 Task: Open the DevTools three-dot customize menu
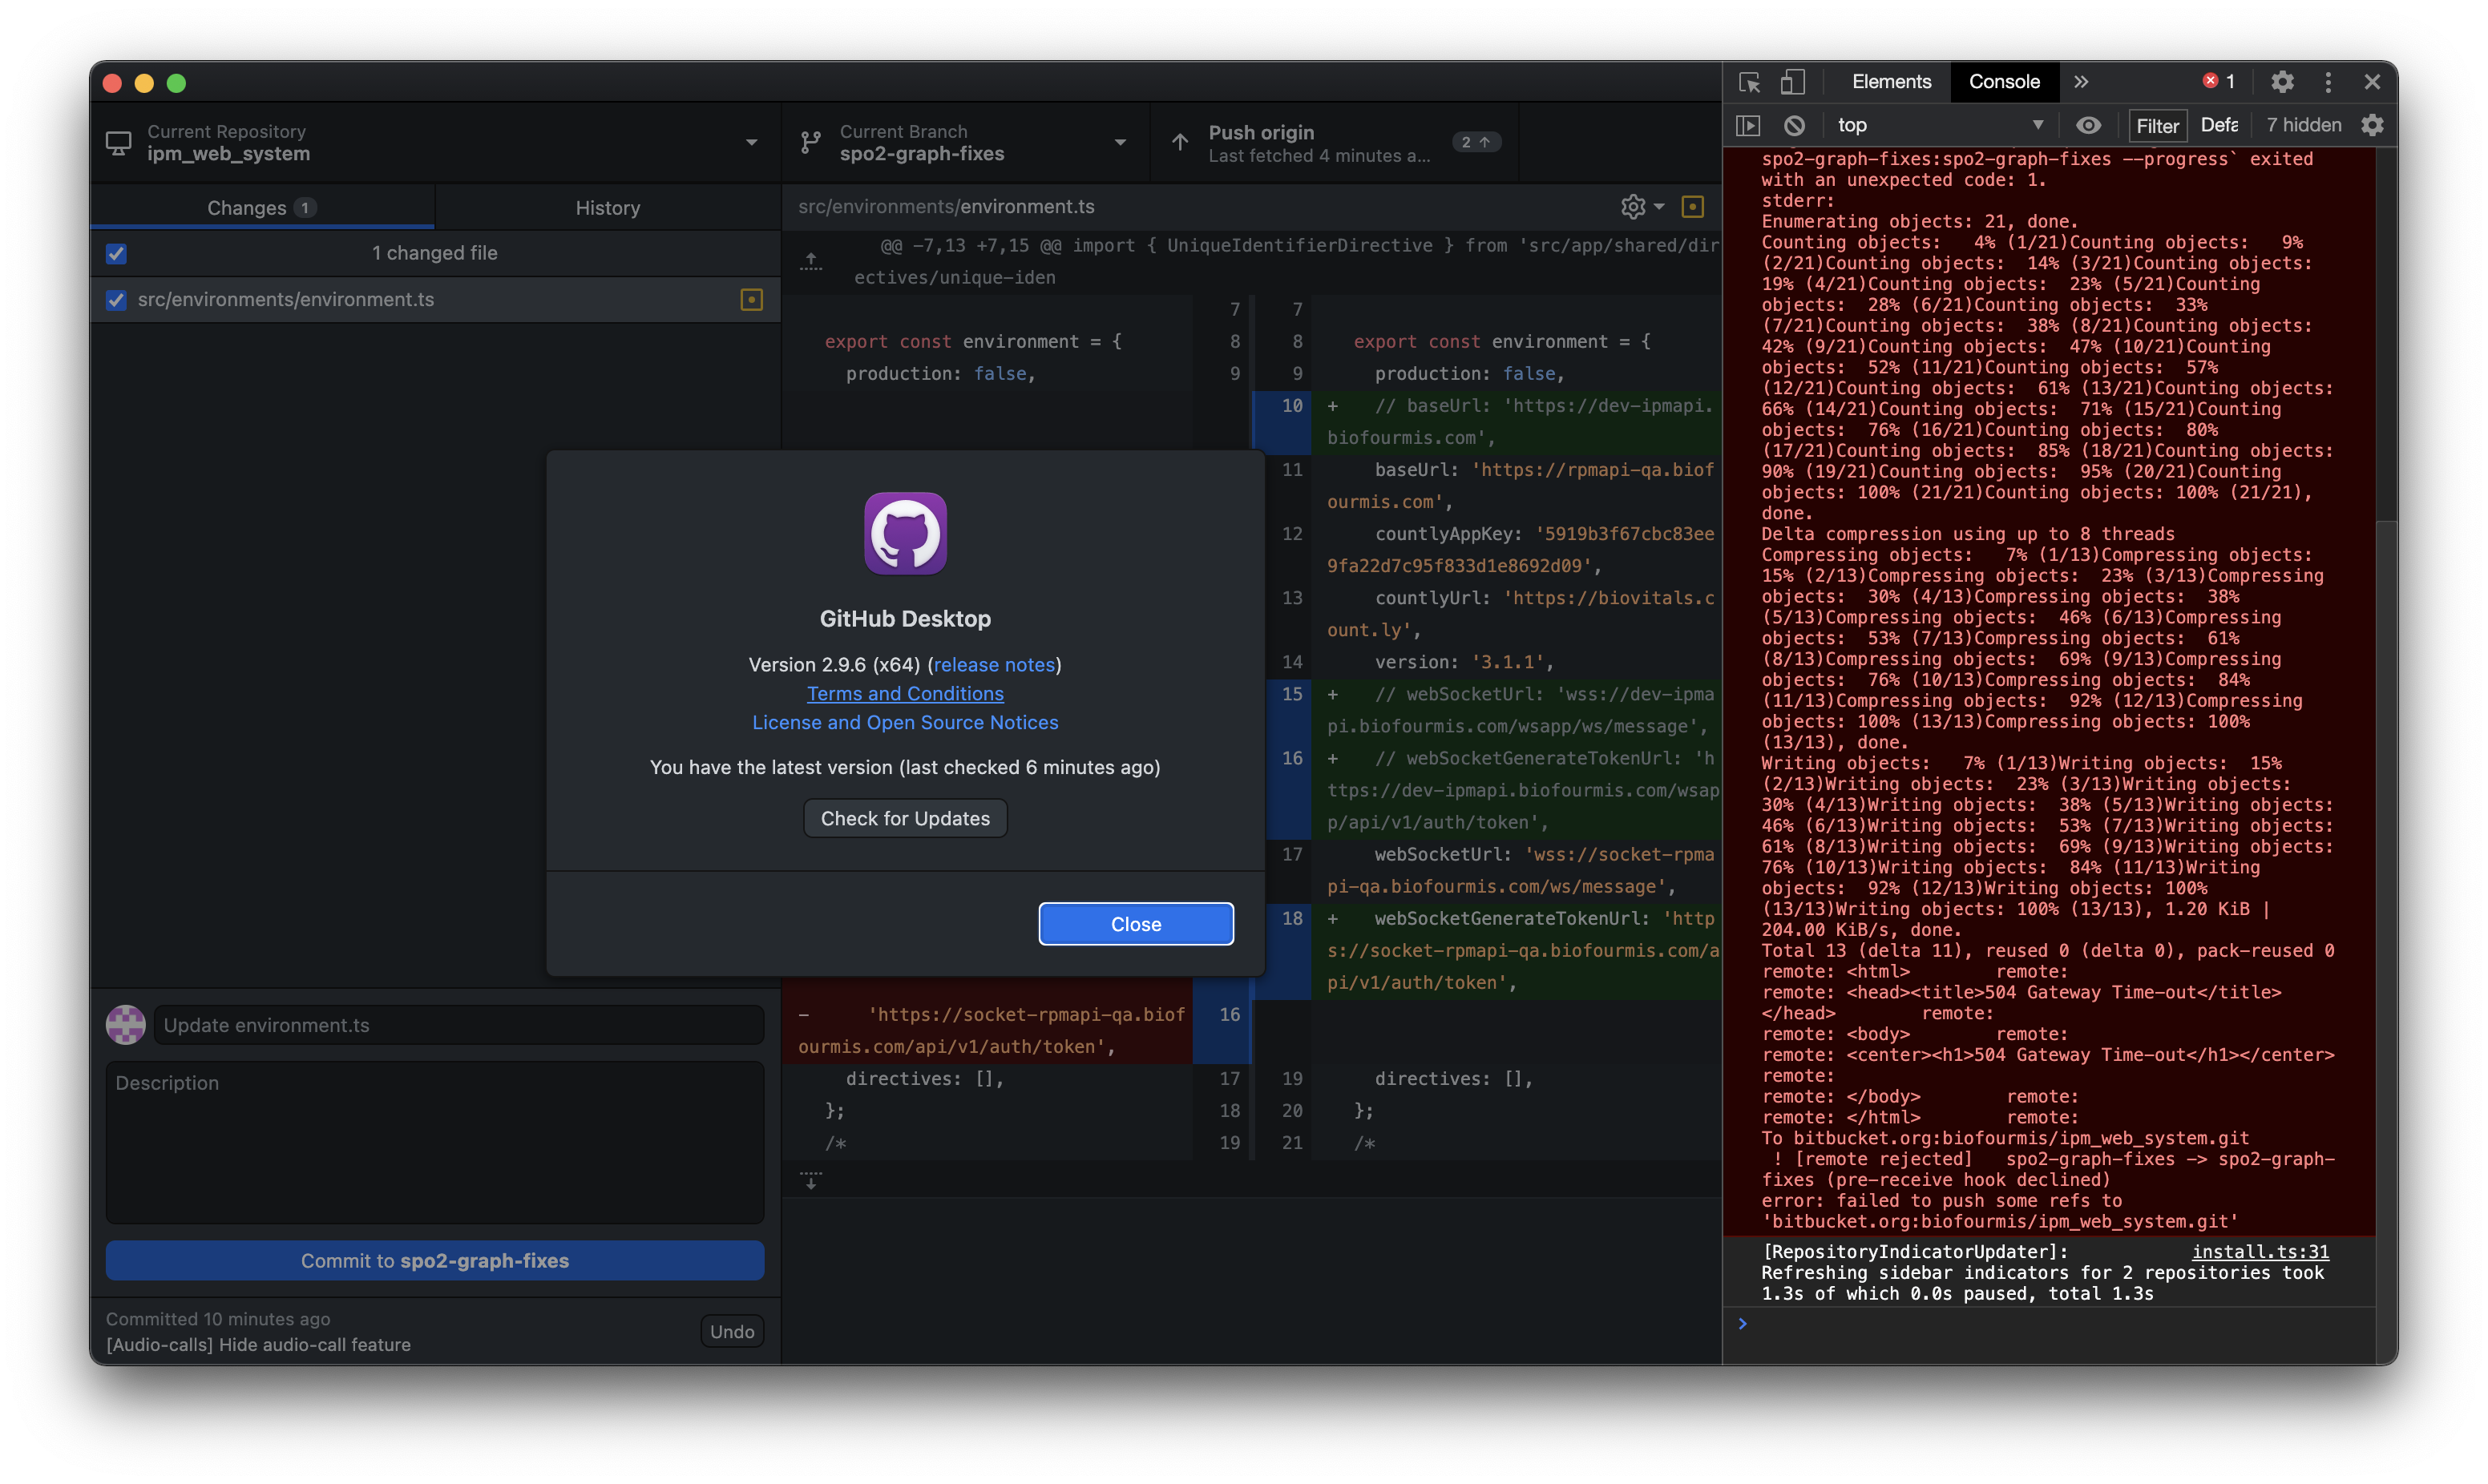click(2328, 82)
